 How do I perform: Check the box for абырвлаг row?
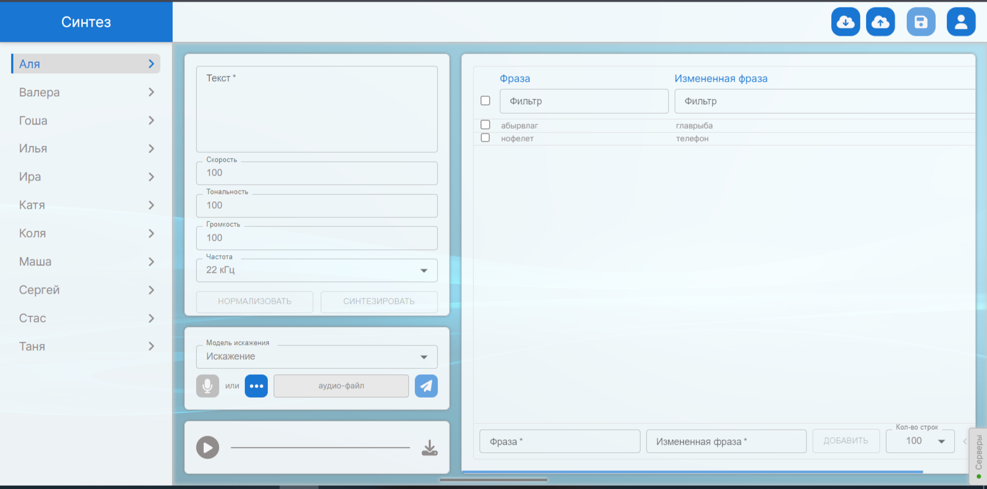[485, 125]
